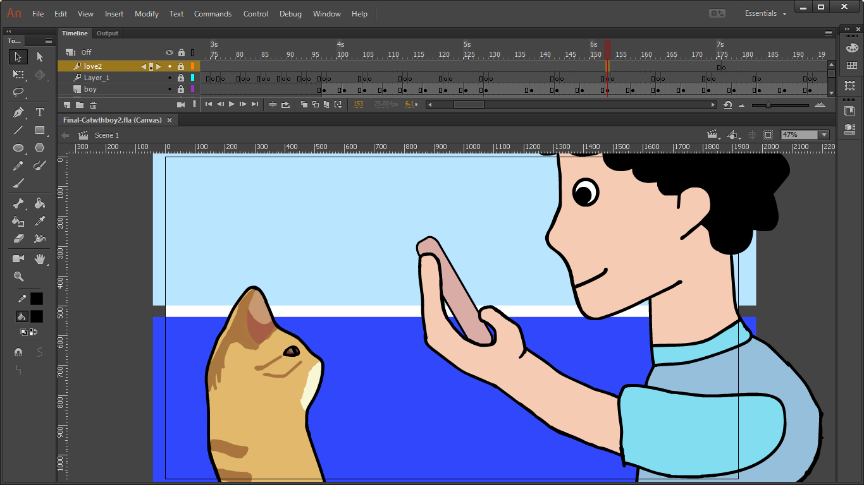Choose the Width tool
Viewport: 864px width, 485px height.
(x=40, y=239)
